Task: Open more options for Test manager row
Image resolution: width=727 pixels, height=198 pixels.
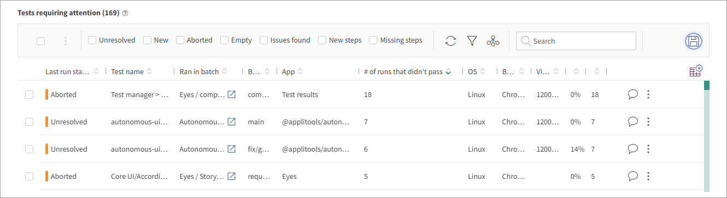Action: [648, 94]
